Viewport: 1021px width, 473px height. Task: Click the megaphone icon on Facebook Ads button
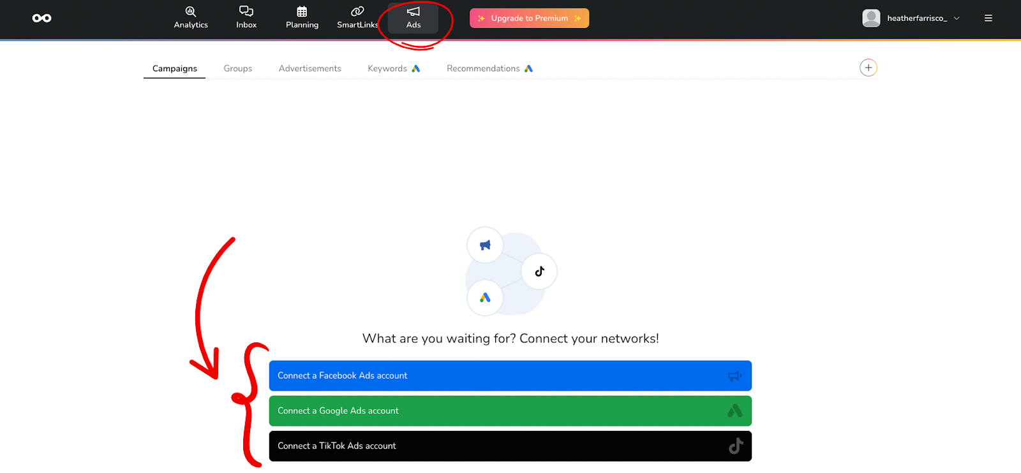click(x=735, y=376)
